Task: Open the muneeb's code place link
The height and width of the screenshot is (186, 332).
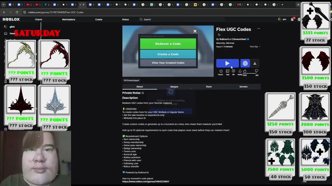Action: pyautogui.click(x=146, y=182)
